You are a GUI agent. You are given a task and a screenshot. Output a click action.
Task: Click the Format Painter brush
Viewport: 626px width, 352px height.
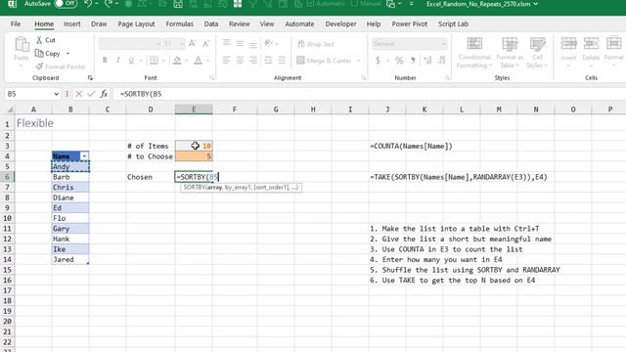[x=39, y=66]
